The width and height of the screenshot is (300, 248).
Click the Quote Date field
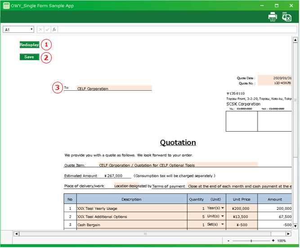click(275, 78)
